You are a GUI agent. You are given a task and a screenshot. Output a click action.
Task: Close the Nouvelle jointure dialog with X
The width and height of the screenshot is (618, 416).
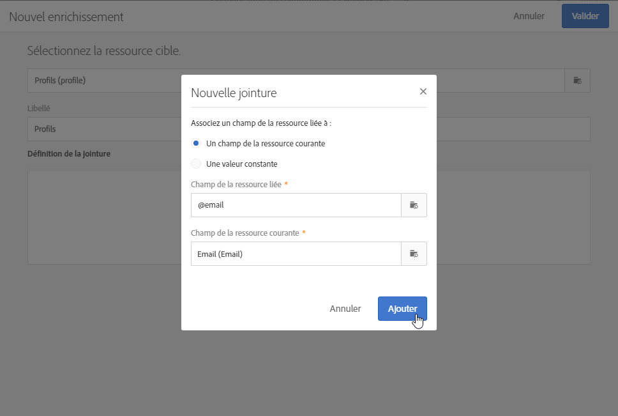pyautogui.click(x=423, y=91)
